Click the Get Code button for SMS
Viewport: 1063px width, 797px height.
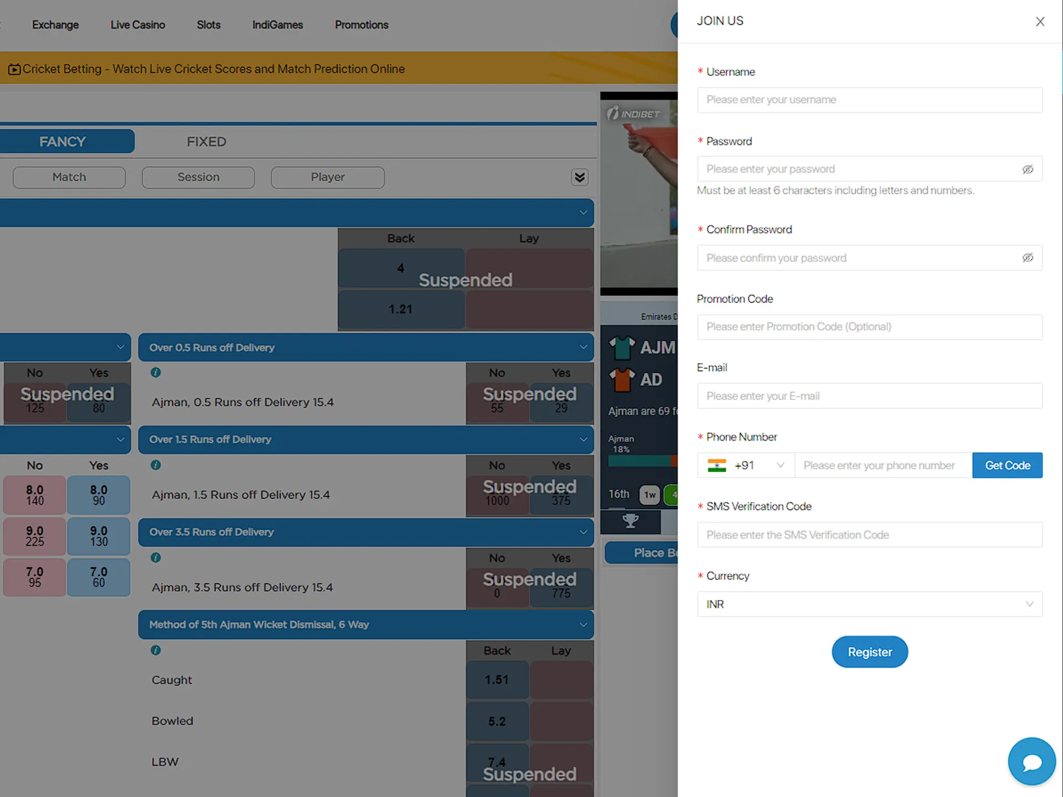point(1007,464)
